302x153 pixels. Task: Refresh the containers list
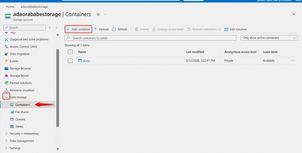(120, 29)
